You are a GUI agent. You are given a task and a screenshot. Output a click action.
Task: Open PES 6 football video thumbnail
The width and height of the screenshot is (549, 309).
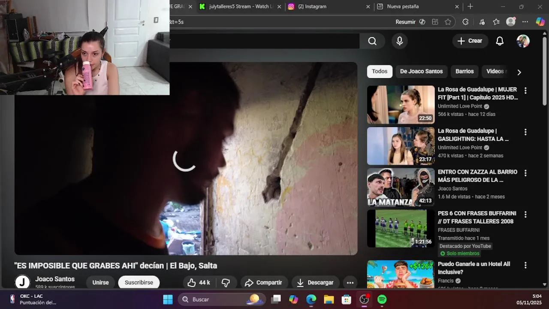pos(401,228)
